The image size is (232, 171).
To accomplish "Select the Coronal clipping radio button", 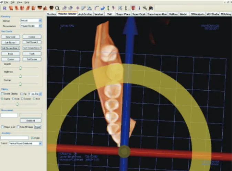I will (x=22, y=99).
